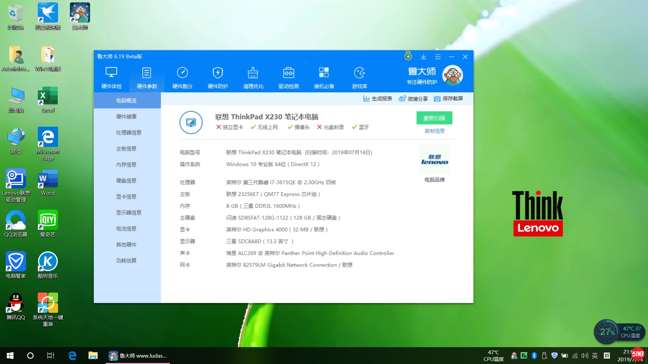
Task: Open File Explorer from the taskbar
Action: 93,356
